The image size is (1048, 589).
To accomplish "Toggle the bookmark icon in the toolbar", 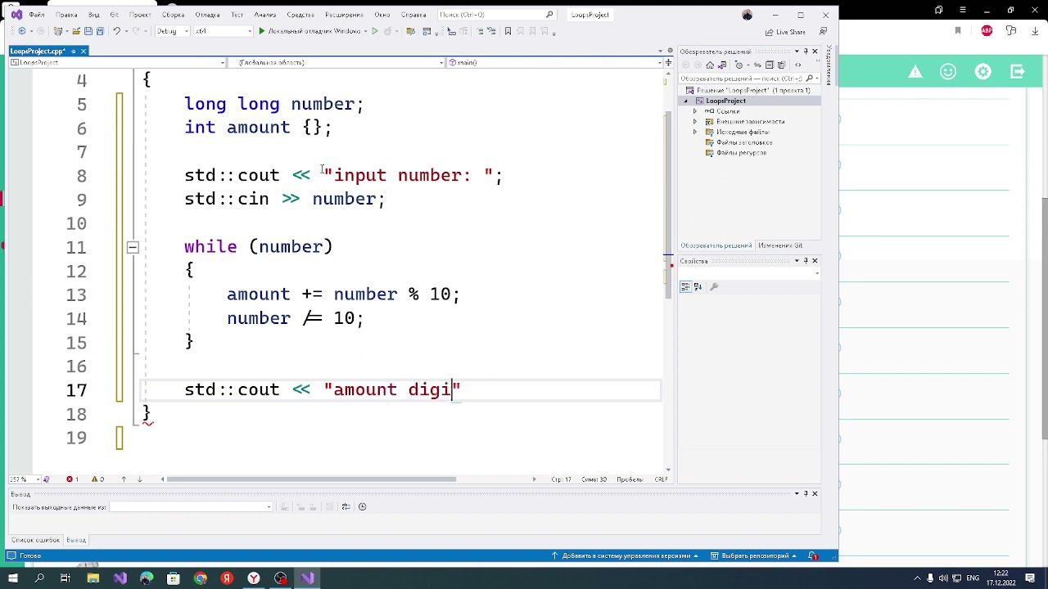I will click(508, 31).
